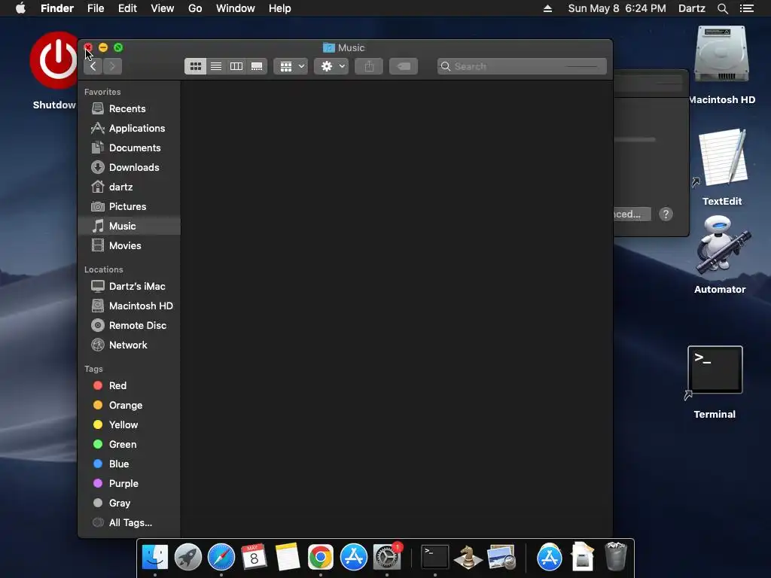Viewport: 771px width, 578px height.
Task: Go forward with the forward arrow
Action: coord(113,66)
